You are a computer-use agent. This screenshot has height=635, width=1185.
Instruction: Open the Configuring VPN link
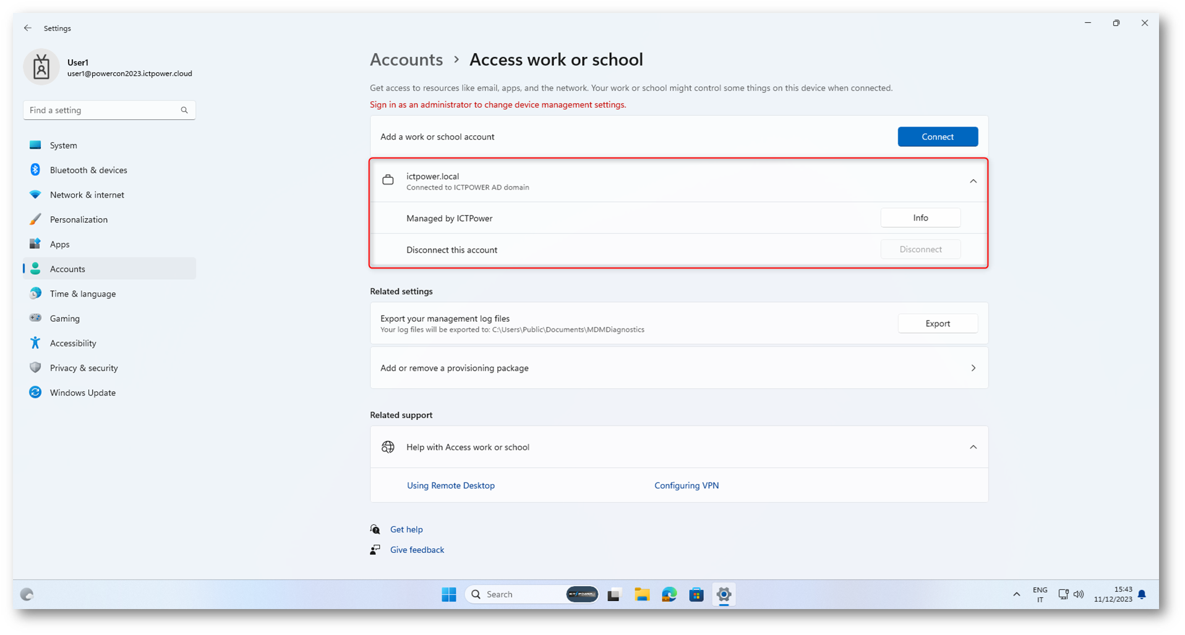(x=687, y=486)
